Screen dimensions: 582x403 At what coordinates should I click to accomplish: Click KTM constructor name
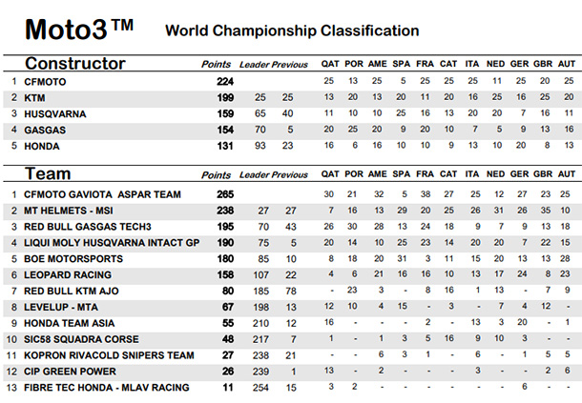click(34, 98)
